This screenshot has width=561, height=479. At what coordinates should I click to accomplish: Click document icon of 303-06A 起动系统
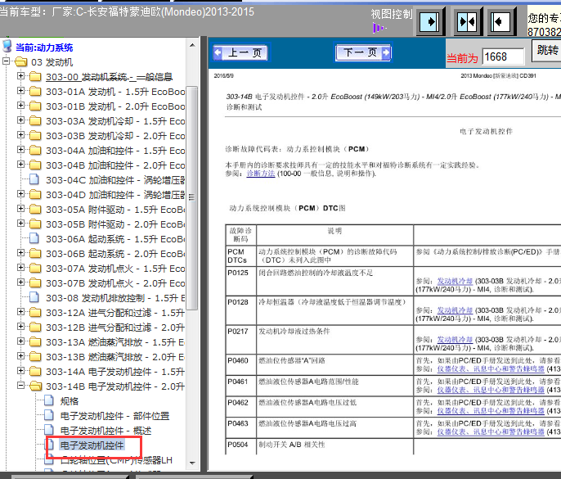pyautogui.click(x=34, y=238)
